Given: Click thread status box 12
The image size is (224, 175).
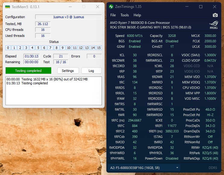Looking at the screenshot, I should click(x=81, y=48).
